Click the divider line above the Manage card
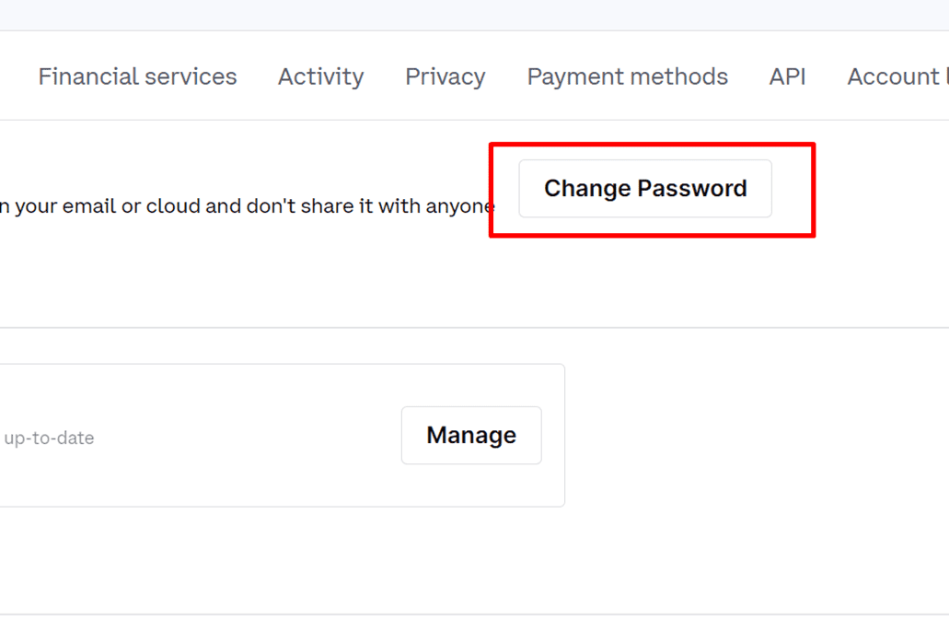 click(460, 327)
